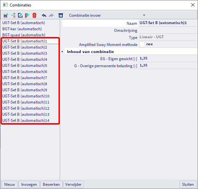Click the filter icon beside redo
Image resolution: width=198 pixels, height=189 pixels.
[60, 15]
